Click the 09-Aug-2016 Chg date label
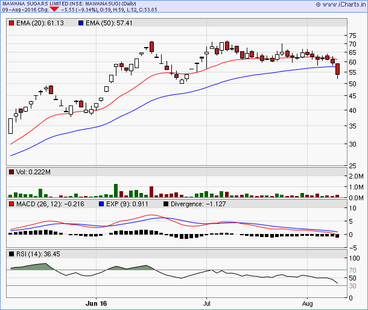 25,10
